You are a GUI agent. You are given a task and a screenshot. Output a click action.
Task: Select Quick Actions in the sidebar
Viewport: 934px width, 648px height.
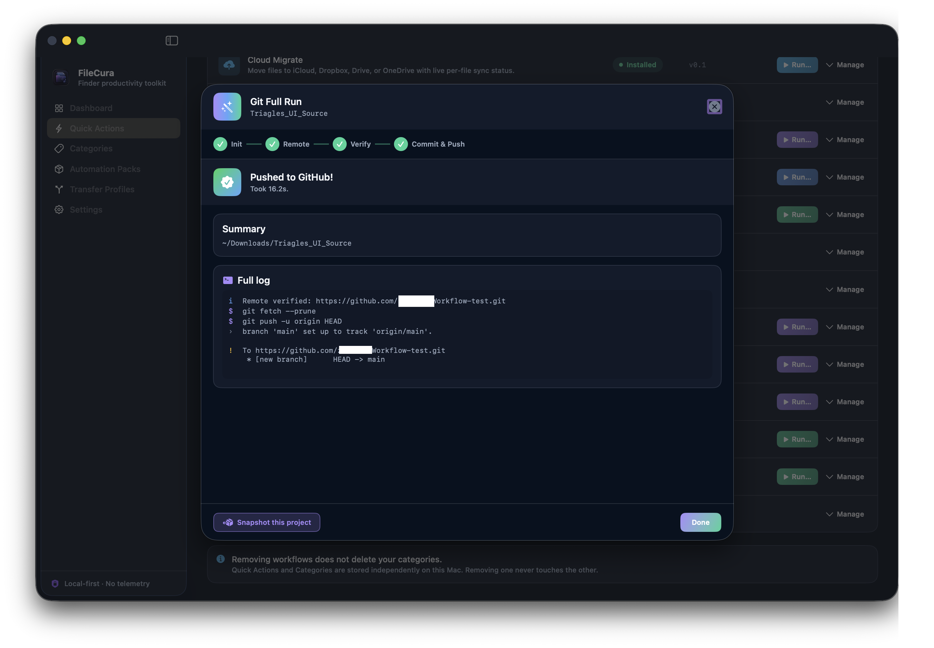click(x=113, y=128)
